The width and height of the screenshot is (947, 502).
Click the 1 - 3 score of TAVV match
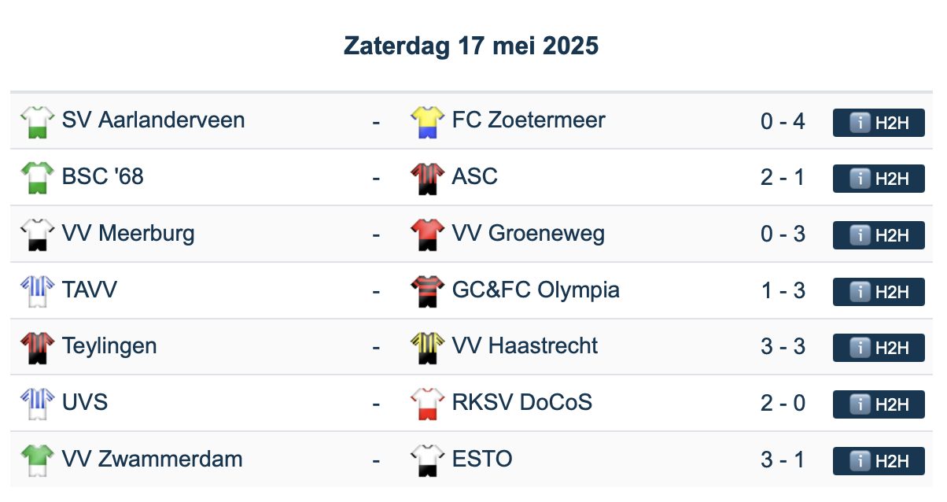[x=783, y=290]
